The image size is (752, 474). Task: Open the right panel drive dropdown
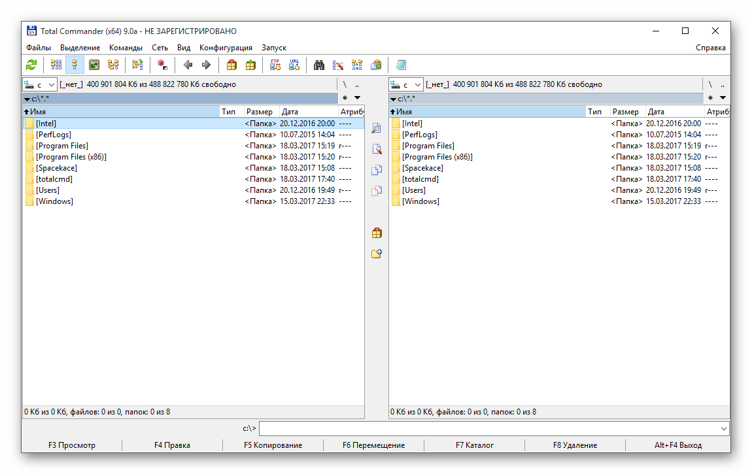point(405,84)
